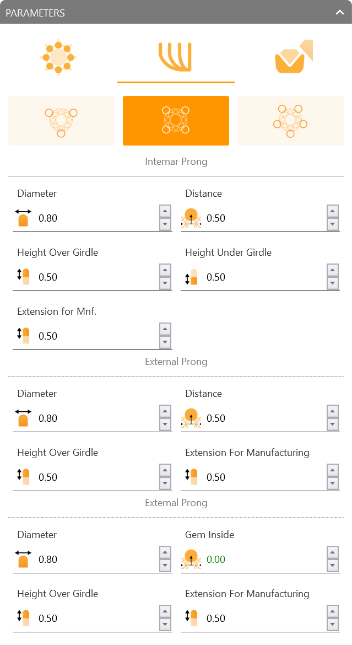
Task: Increase Height Under Girdle value
Action: click(333, 270)
